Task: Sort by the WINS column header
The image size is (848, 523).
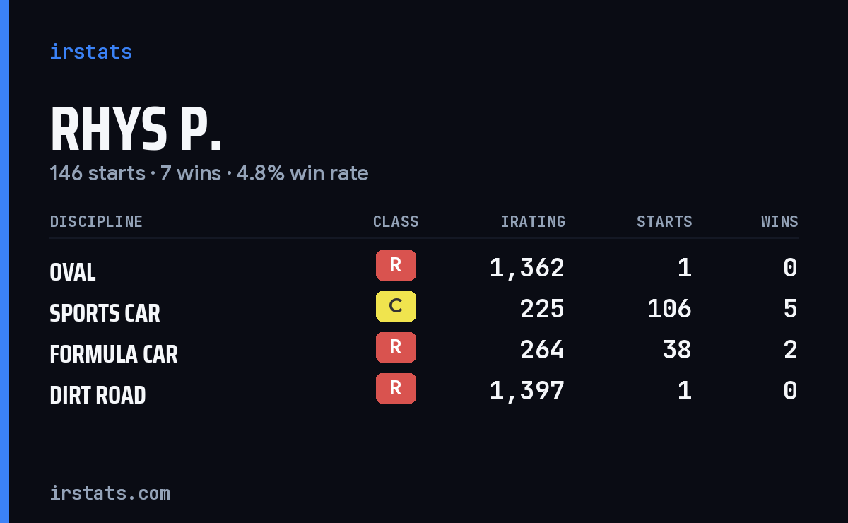Action: coord(779,221)
